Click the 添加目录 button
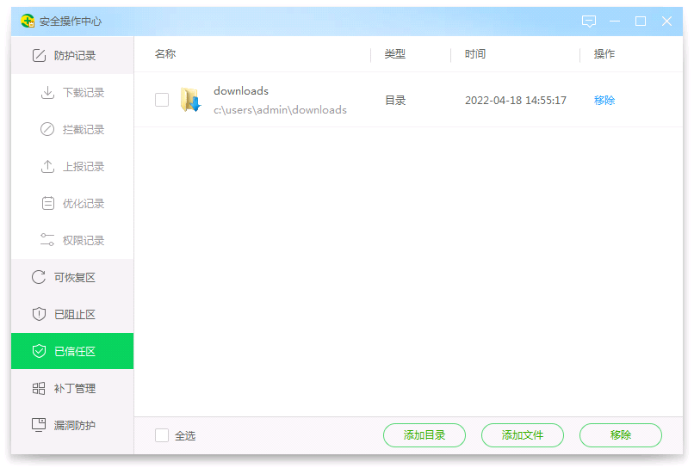The height and width of the screenshot is (468, 694). (424, 435)
